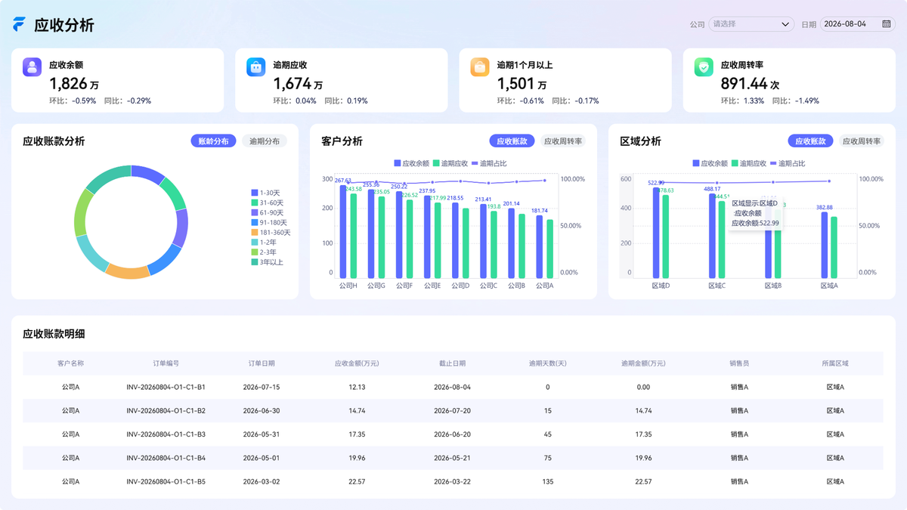The width and height of the screenshot is (907, 510).
Task: Click the blue bag icon on 逾期应收 card
Action: tap(256, 66)
